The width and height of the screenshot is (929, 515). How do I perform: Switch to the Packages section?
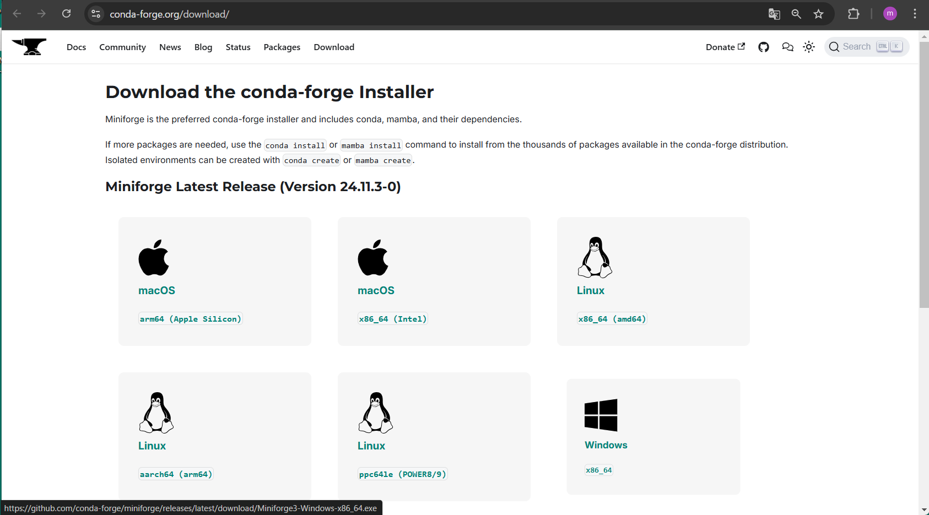[x=282, y=47]
